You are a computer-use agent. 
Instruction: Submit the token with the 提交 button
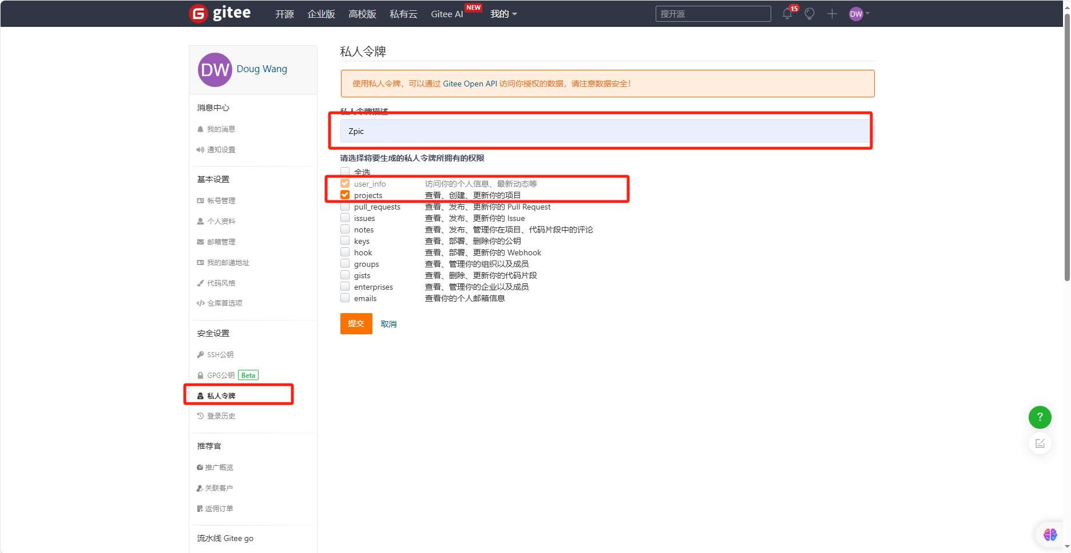coord(356,323)
